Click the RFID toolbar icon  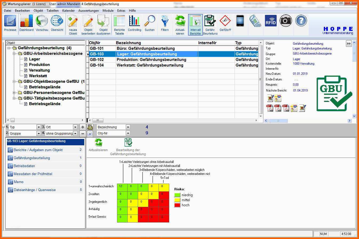tap(271, 21)
